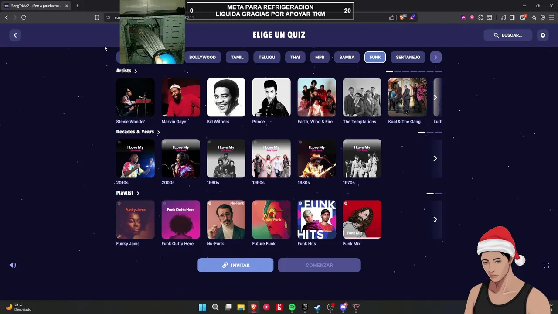Viewport: 558px width, 314px height.
Task: Select the Telugu genre tab
Action: pyautogui.click(x=267, y=57)
